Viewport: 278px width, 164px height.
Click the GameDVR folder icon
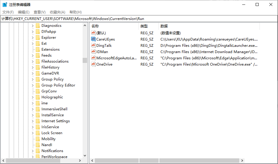(x=38, y=73)
